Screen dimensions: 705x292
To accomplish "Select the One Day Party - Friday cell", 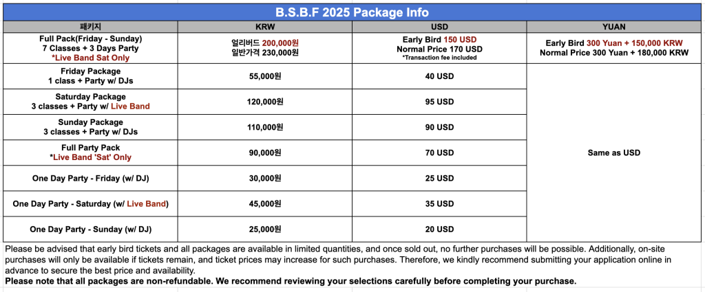I will [90, 179].
